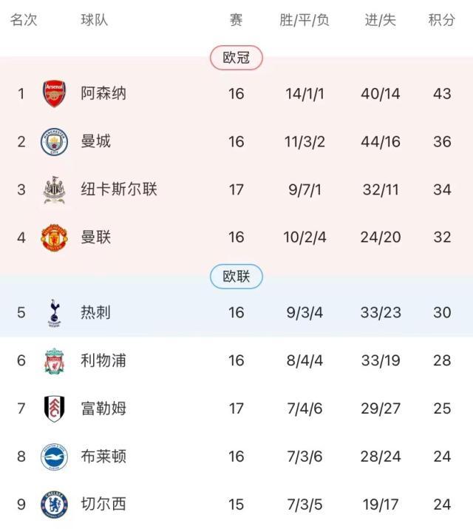Tap the Manchester City crest icon
The height and width of the screenshot is (529, 473).
(x=54, y=141)
